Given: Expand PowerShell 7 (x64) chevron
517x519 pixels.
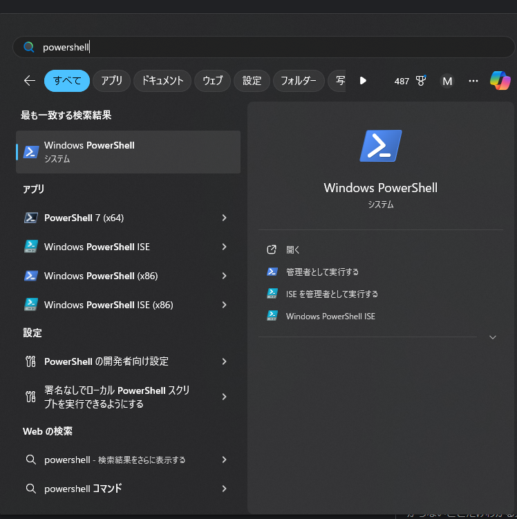Looking at the screenshot, I should (x=225, y=218).
